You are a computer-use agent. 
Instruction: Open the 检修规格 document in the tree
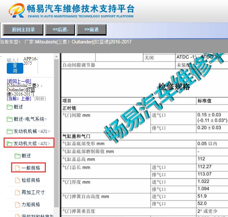click(x=31, y=180)
